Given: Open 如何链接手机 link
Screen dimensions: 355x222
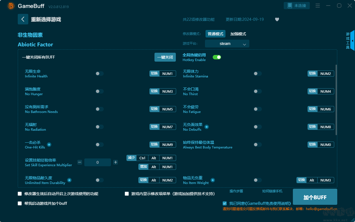Looking at the screenshot, I should [272, 191].
